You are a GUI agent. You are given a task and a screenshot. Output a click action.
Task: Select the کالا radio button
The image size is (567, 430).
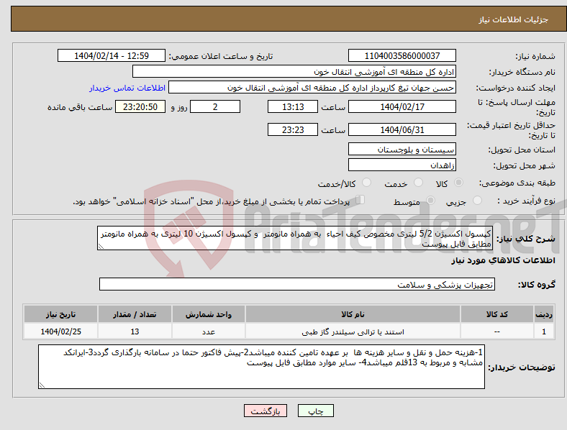tap(458, 183)
